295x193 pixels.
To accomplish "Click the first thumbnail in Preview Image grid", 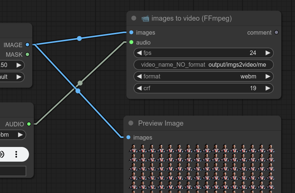I will 133,148.
